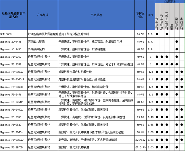Click the Hypomer FS-2060B cell

click(x=14, y=87)
